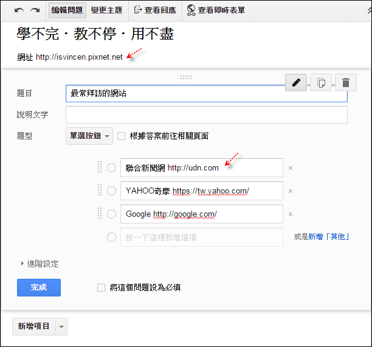The image size is (372, 347).
Task: Click form title 學不完．教不停．用不盡
Action: pyautogui.click(x=95, y=33)
